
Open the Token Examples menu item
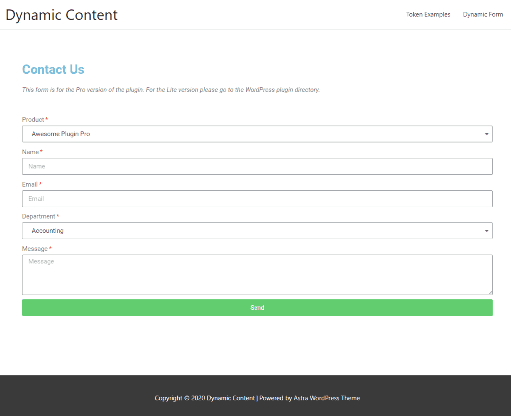pos(428,15)
